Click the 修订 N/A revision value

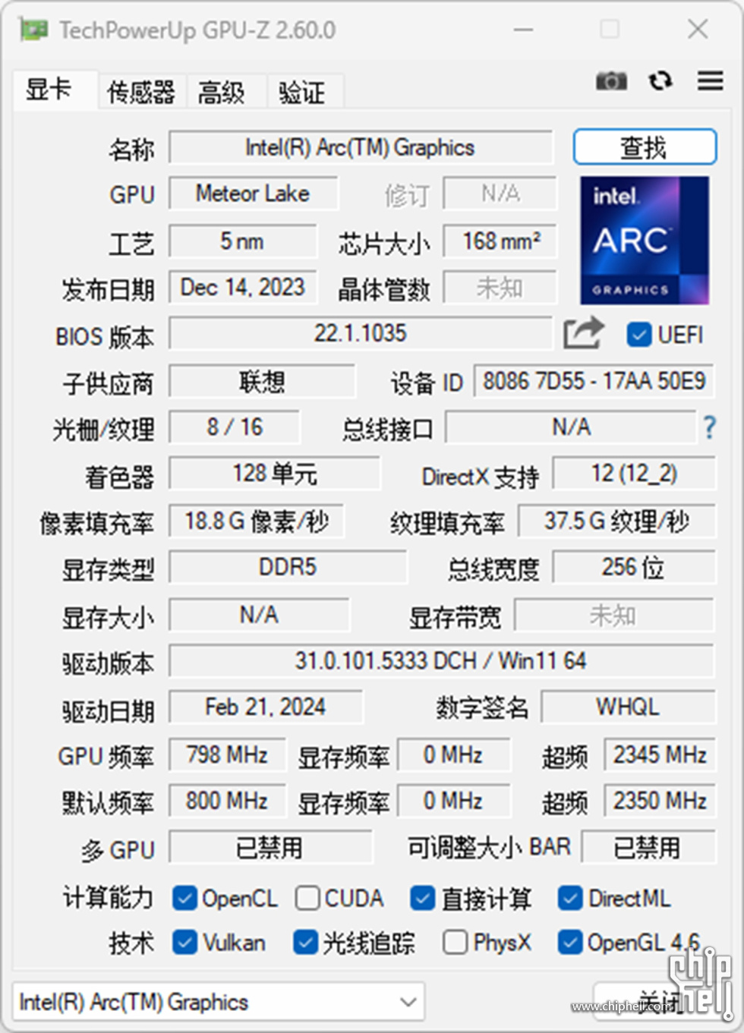(x=500, y=194)
